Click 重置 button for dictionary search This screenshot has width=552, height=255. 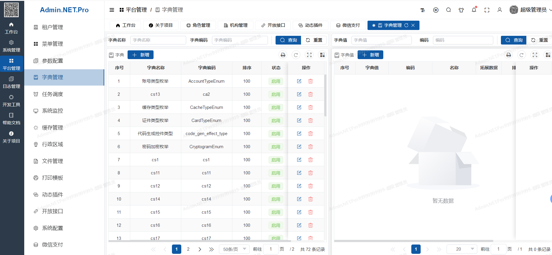(x=314, y=40)
